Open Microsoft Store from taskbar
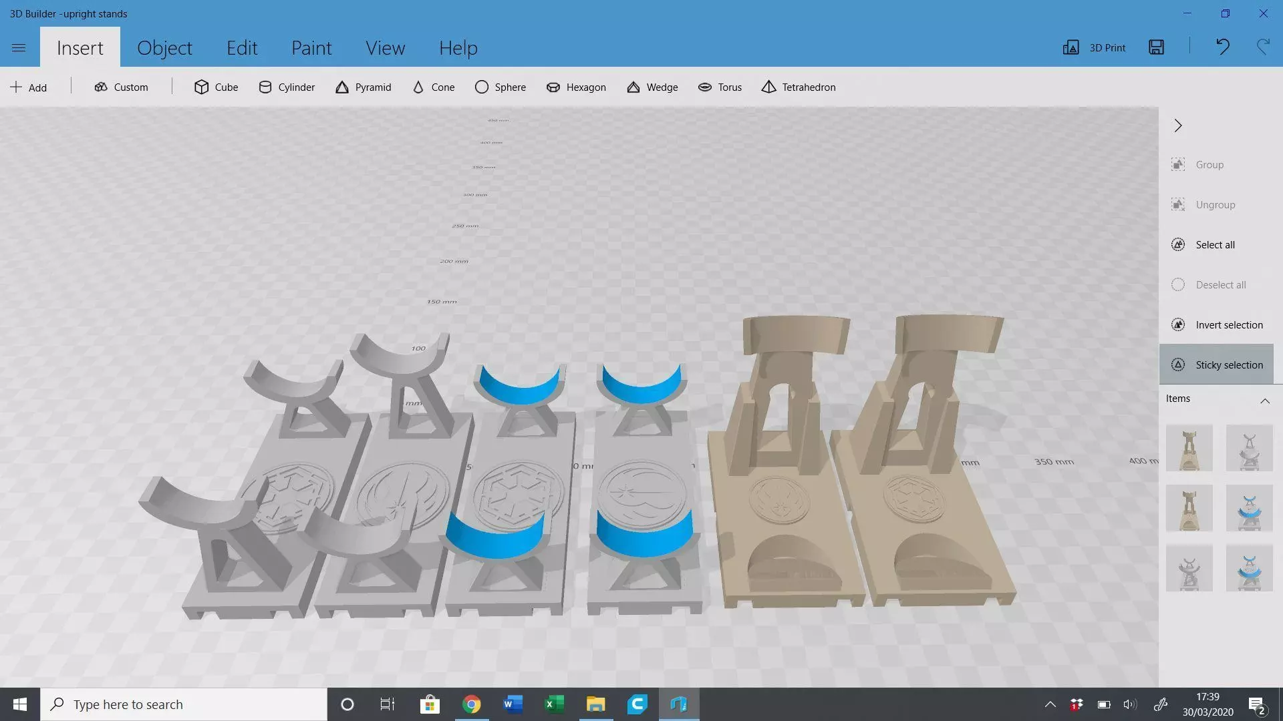This screenshot has height=721, width=1283. [430, 704]
